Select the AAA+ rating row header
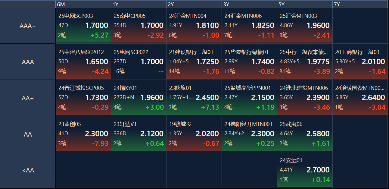 coord(28,26)
